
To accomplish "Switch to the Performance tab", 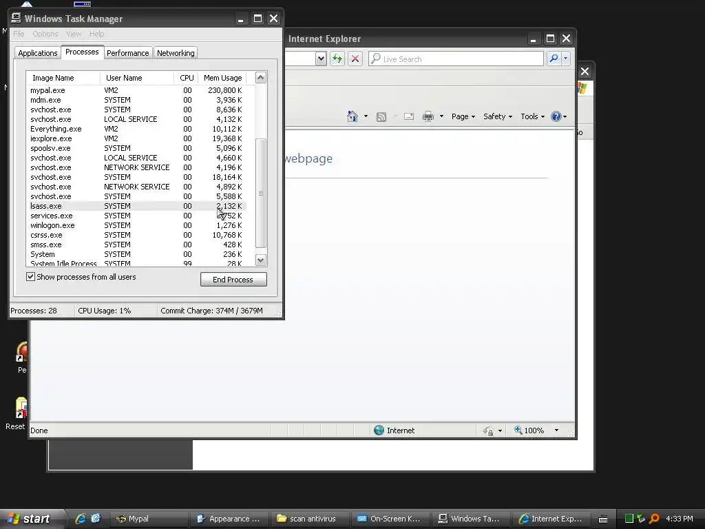I will pos(127,53).
